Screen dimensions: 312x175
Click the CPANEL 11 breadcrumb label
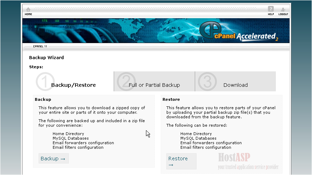[40, 46]
